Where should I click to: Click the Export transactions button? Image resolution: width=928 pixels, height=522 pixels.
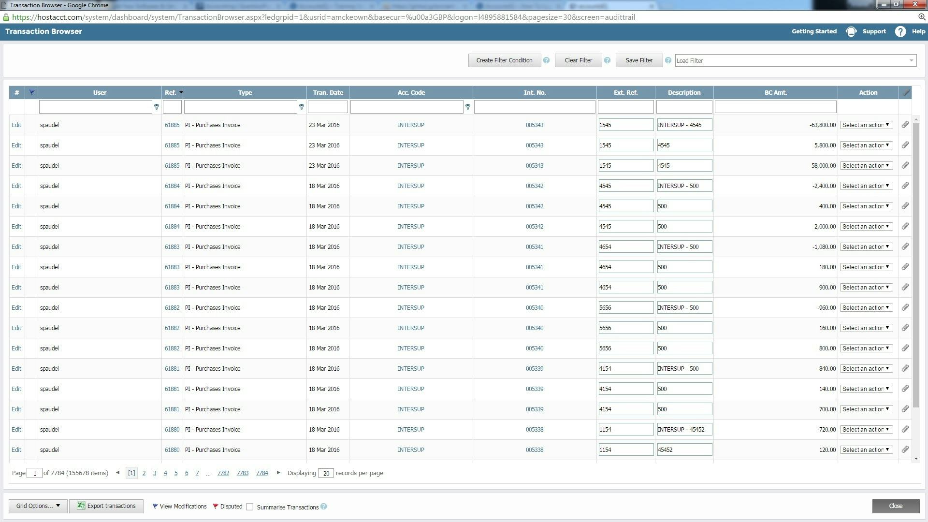tap(106, 506)
